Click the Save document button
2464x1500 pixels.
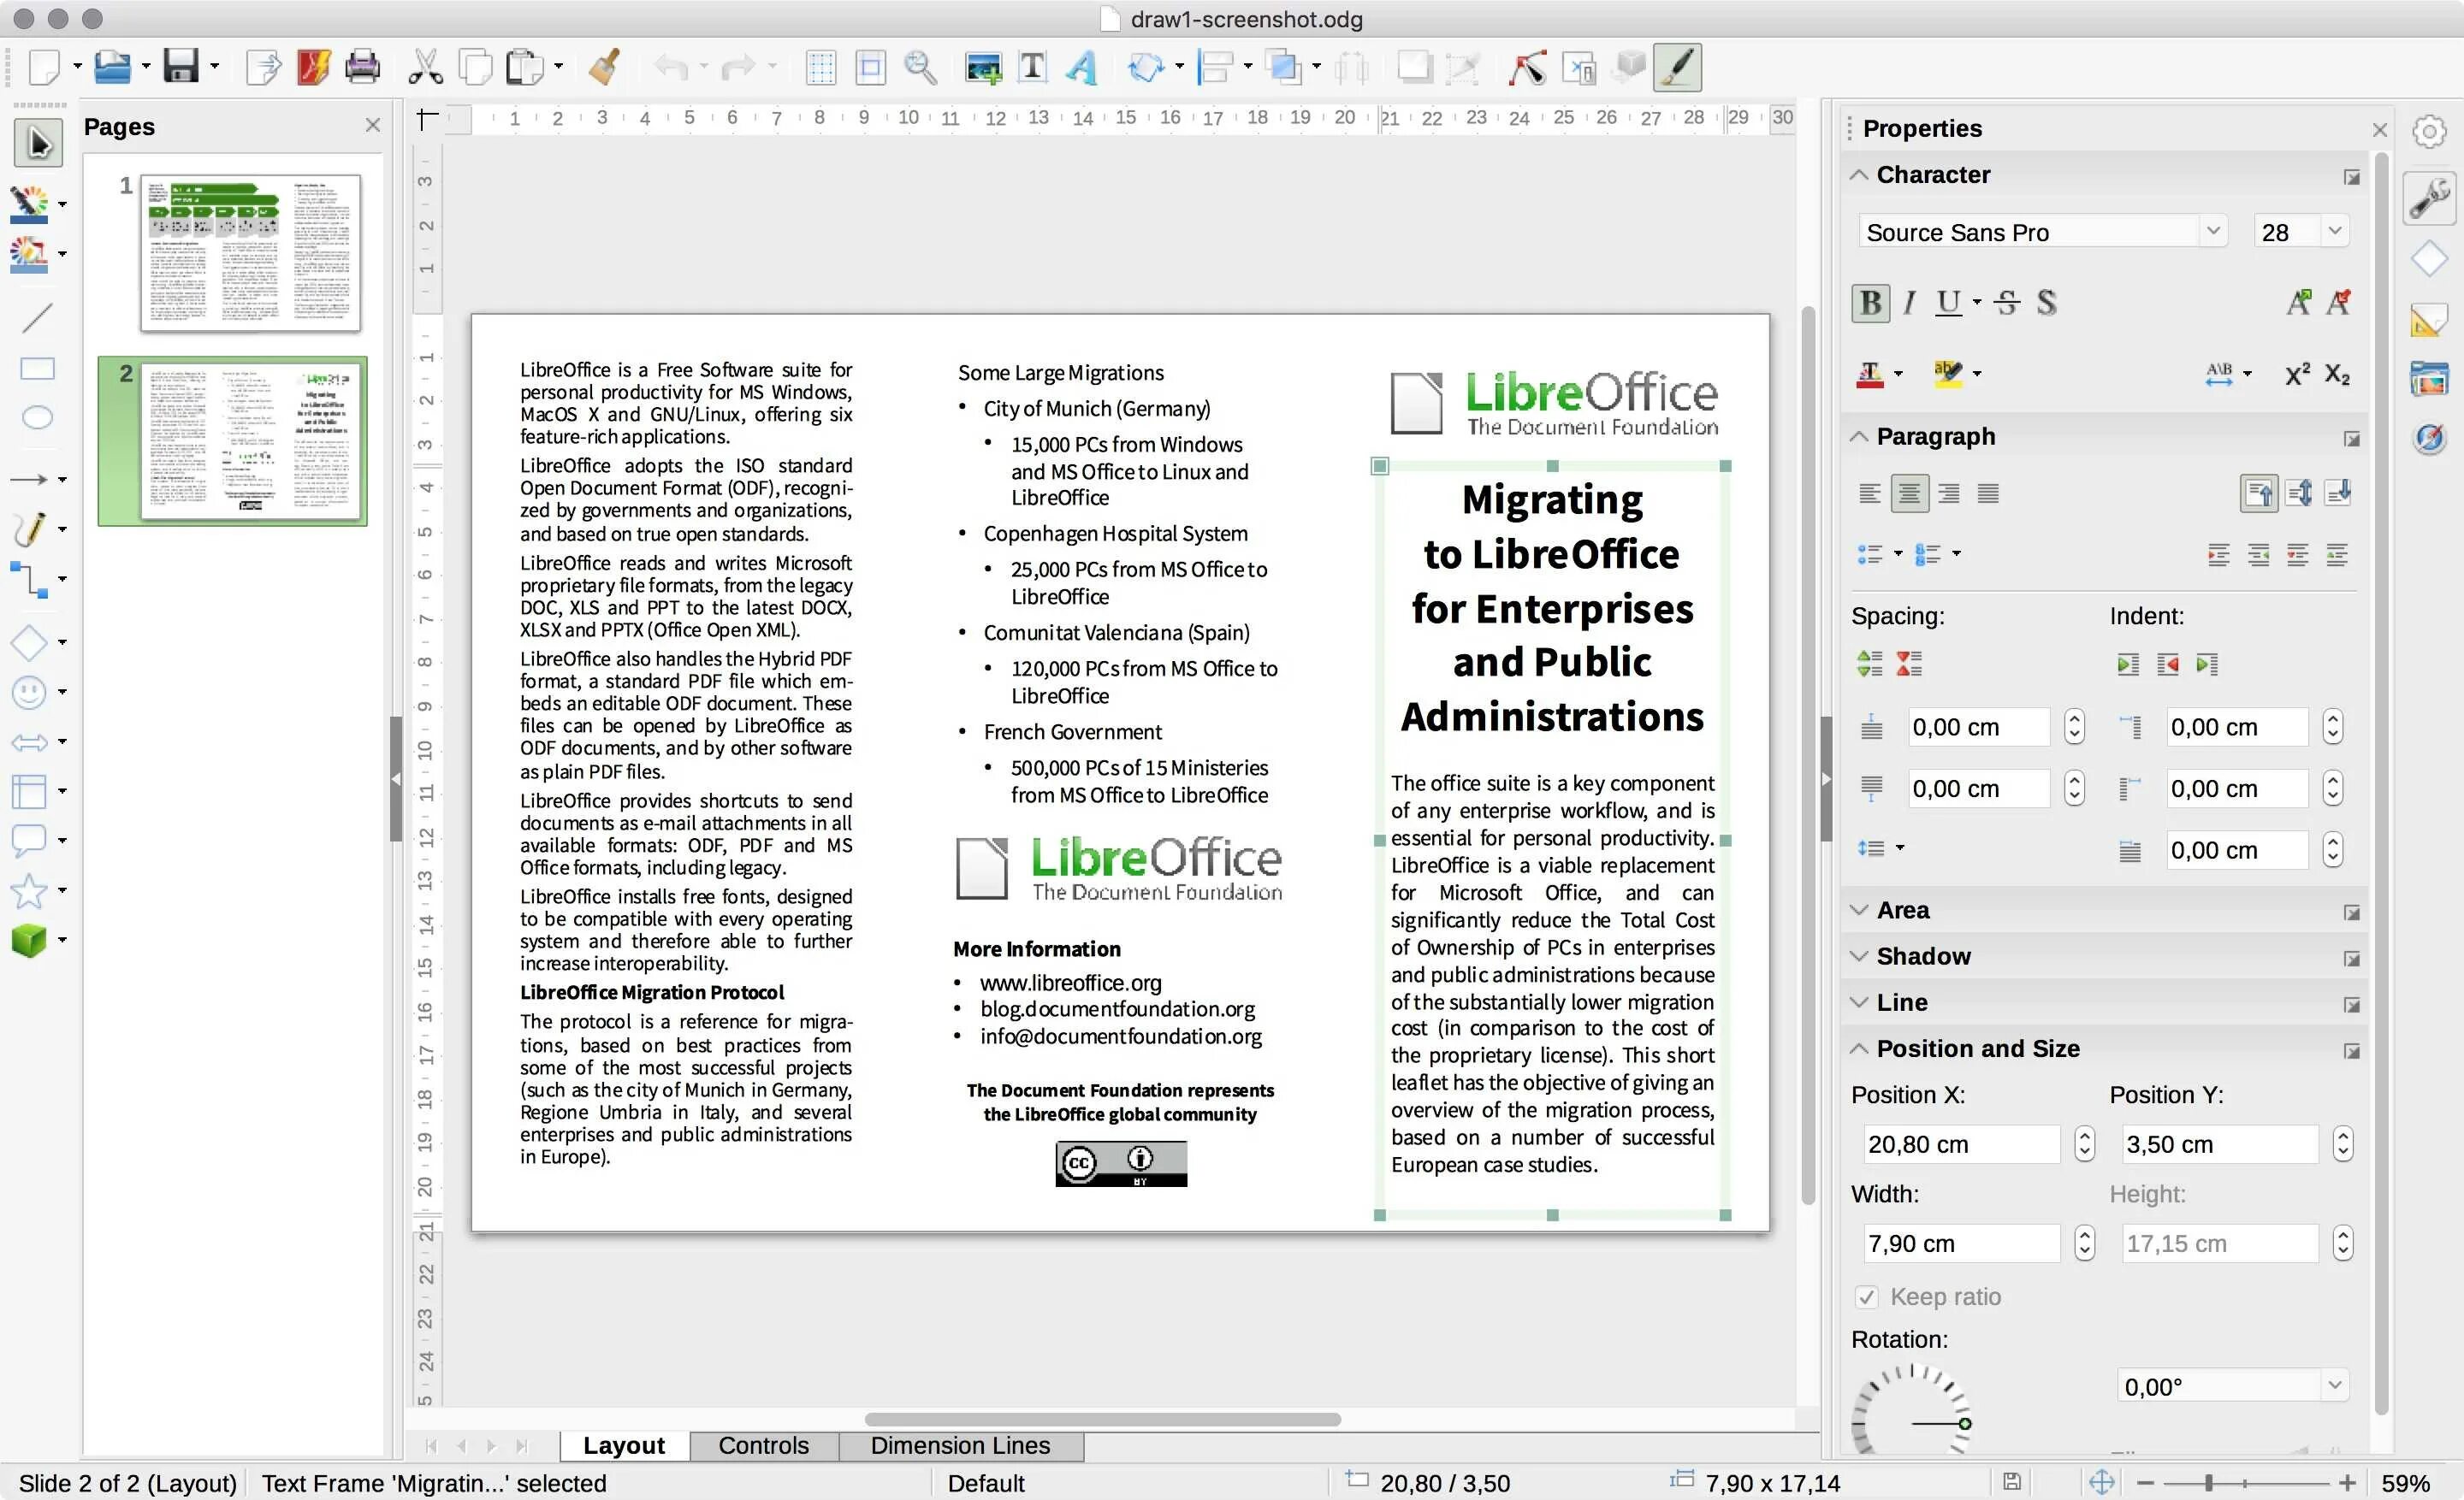(181, 67)
